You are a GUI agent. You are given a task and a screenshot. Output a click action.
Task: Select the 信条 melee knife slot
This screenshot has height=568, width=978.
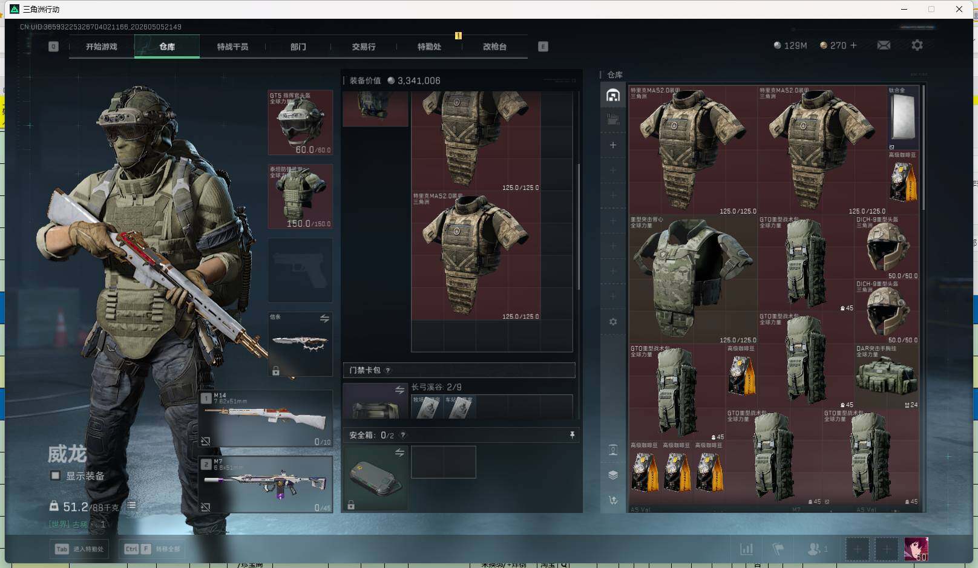(300, 344)
